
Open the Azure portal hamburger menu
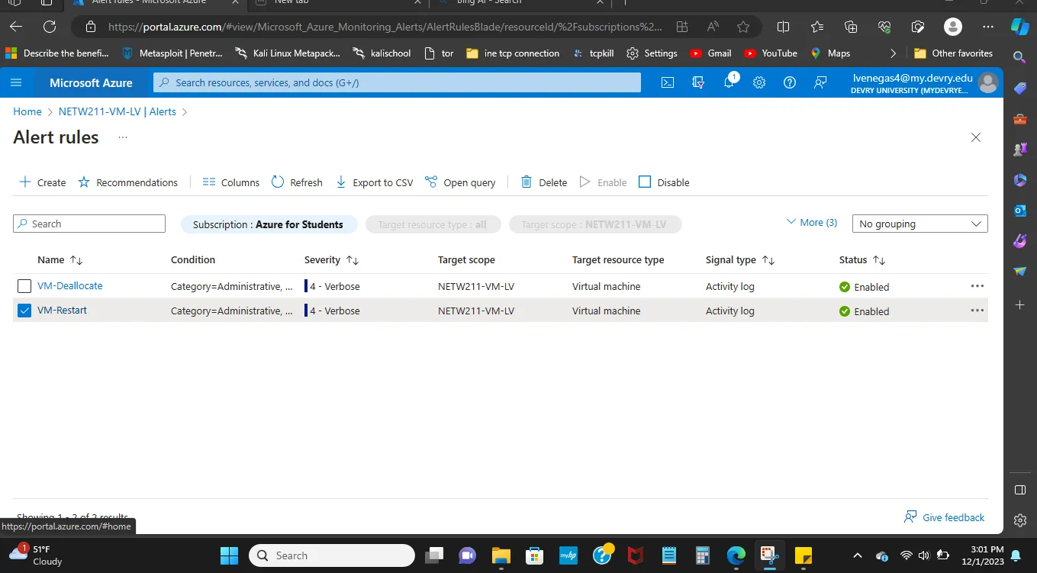click(17, 82)
